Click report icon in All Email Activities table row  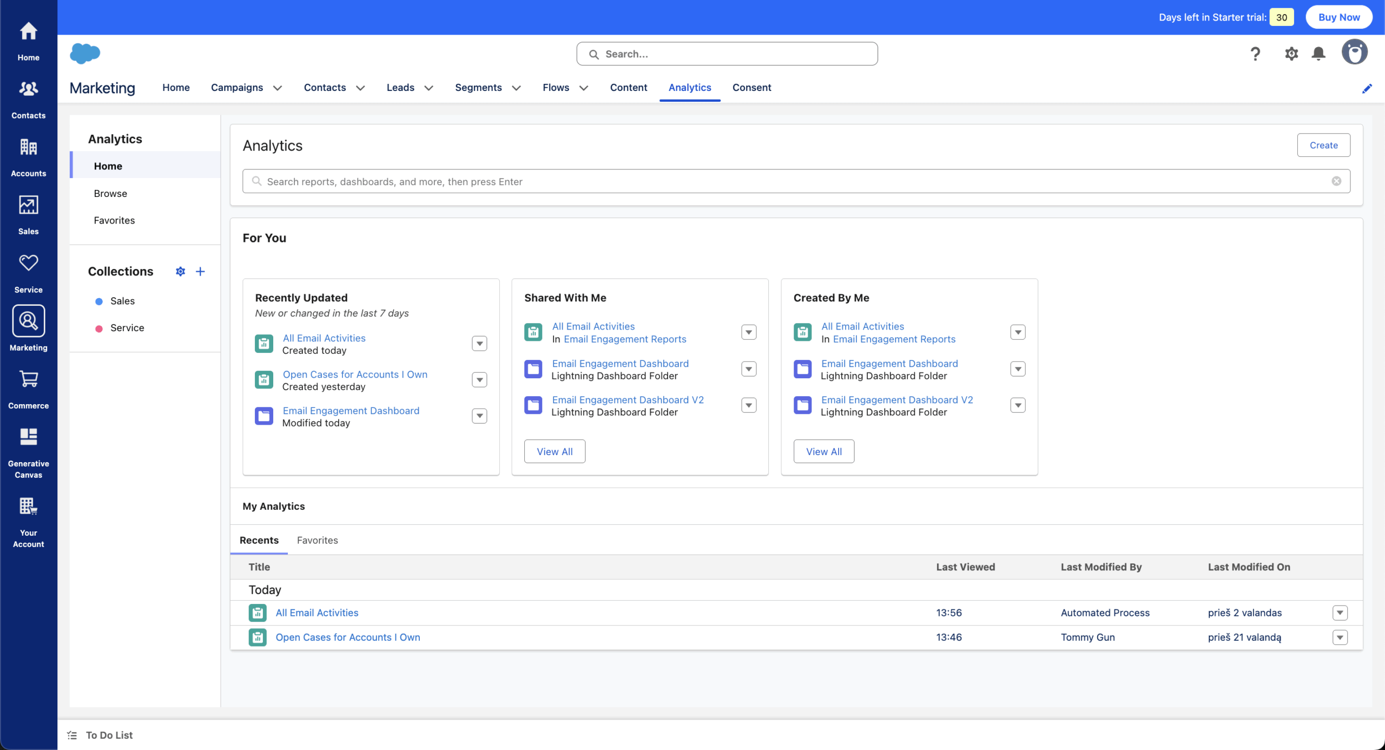pyautogui.click(x=258, y=613)
